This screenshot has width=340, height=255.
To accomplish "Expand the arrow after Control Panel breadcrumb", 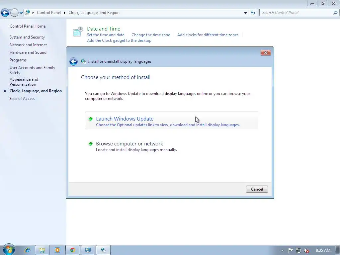I will click(x=65, y=13).
